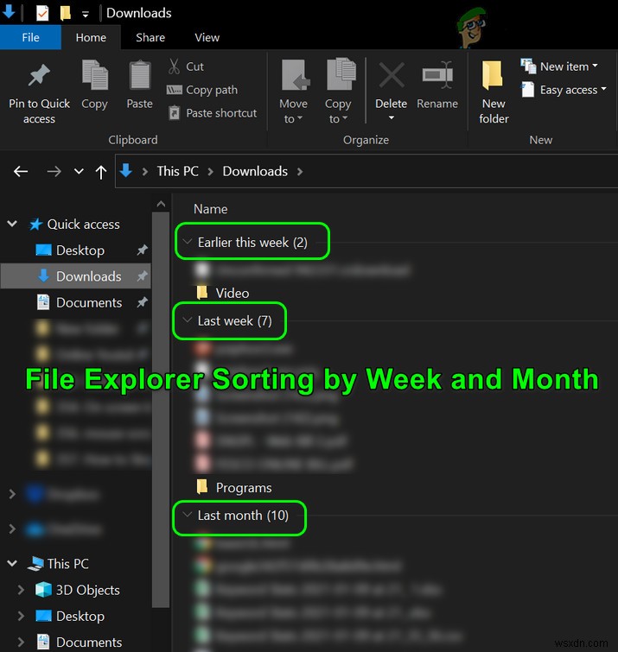Switch to the Home ribbon tab
Viewport: 618px width, 652px height.
point(91,37)
